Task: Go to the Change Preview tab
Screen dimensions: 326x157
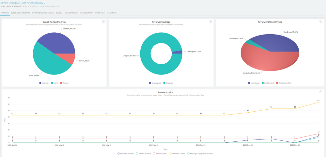Action: point(71,13)
